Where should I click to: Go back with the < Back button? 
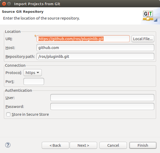pos(55,145)
